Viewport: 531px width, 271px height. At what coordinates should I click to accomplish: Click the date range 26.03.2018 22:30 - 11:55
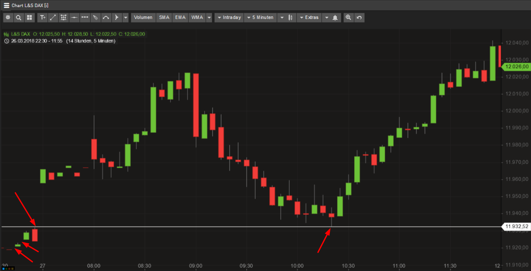(x=36, y=41)
